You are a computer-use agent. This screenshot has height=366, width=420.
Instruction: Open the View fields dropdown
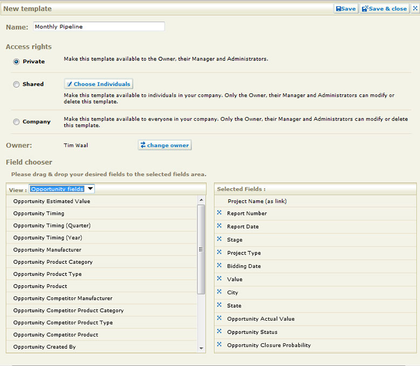click(61, 189)
